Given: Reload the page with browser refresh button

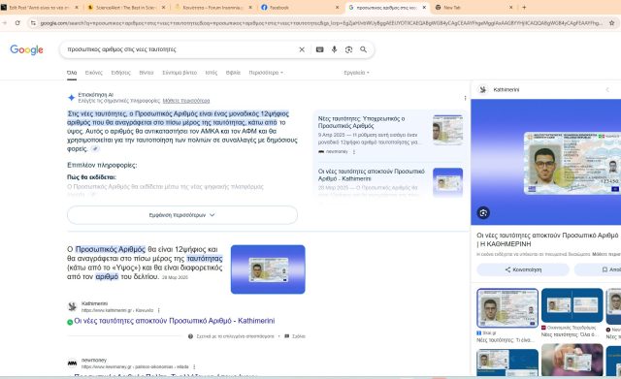Looking at the screenshot, I should [x=17, y=23].
